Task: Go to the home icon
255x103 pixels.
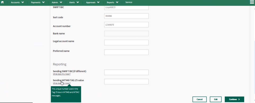Action: [x=2, y=2]
